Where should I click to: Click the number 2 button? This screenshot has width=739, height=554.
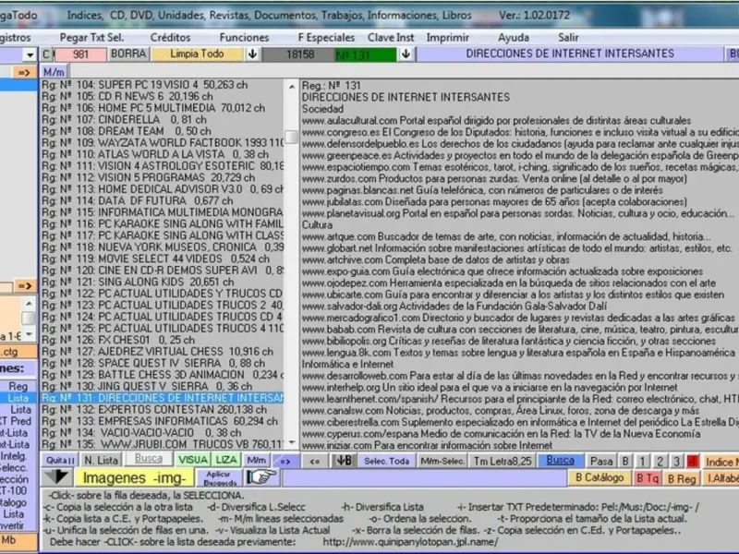pyautogui.click(x=660, y=461)
